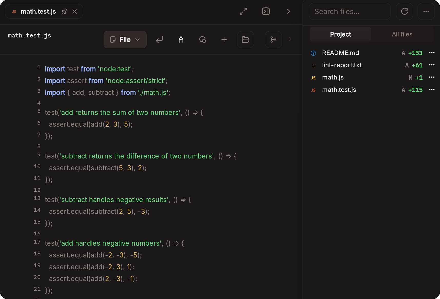Click the math.js JS file icon
The height and width of the screenshot is (299, 440).
tap(313, 78)
